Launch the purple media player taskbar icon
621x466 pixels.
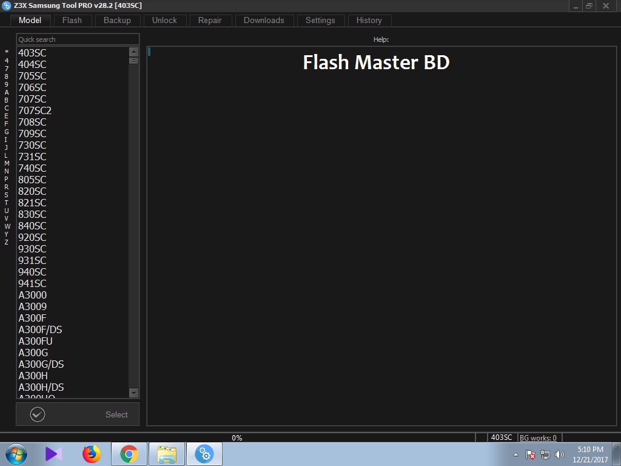pos(53,454)
